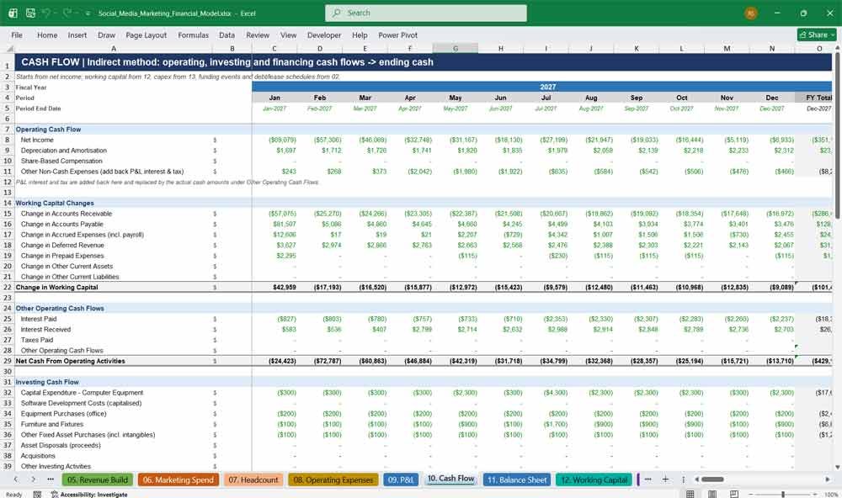Open the File menu
The height and width of the screenshot is (498, 842).
[x=17, y=34]
